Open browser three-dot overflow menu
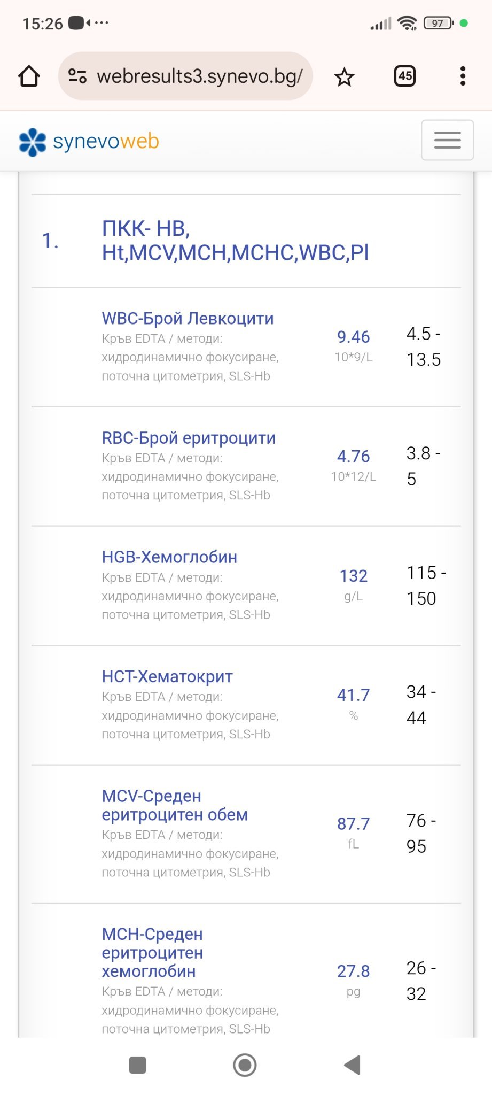The height and width of the screenshot is (1095, 492). pyautogui.click(x=463, y=76)
